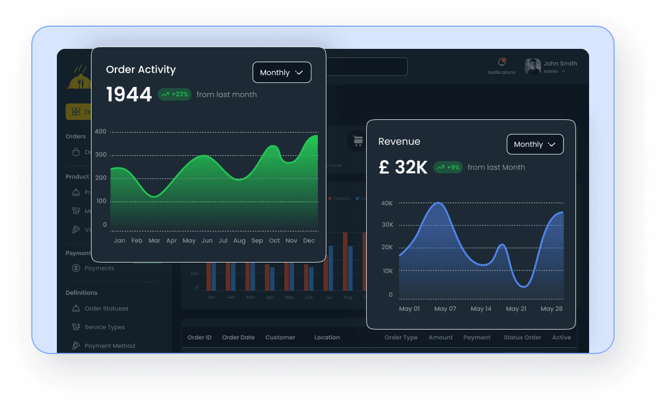Viewport: 663px width, 408px height.
Task: Toggle the +9% growth indicator
Action: point(448,167)
